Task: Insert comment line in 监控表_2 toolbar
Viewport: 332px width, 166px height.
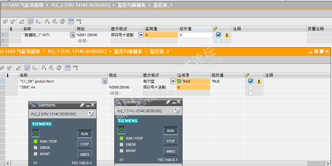Action: pyautogui.click(x=18, y=68)
